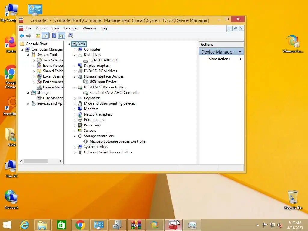Show hidden tray icons arrow
The image size is (308, 231).
click(258, 225)
